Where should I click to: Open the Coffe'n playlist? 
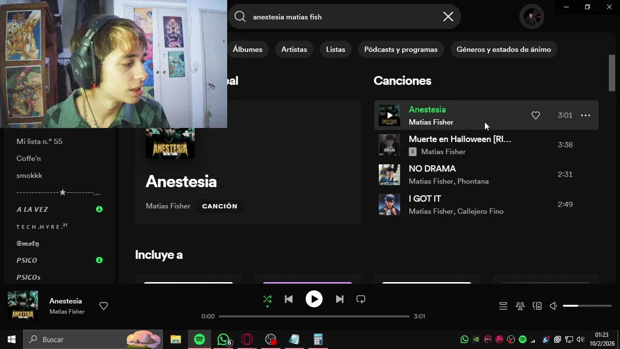click(29, 159)
